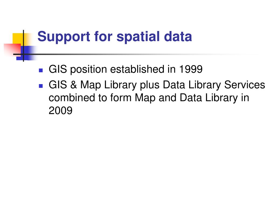276x207 pixels.
Task: Select the year '1999' in the first bullet
Action: pyautogui.click(x=191, y=69)
